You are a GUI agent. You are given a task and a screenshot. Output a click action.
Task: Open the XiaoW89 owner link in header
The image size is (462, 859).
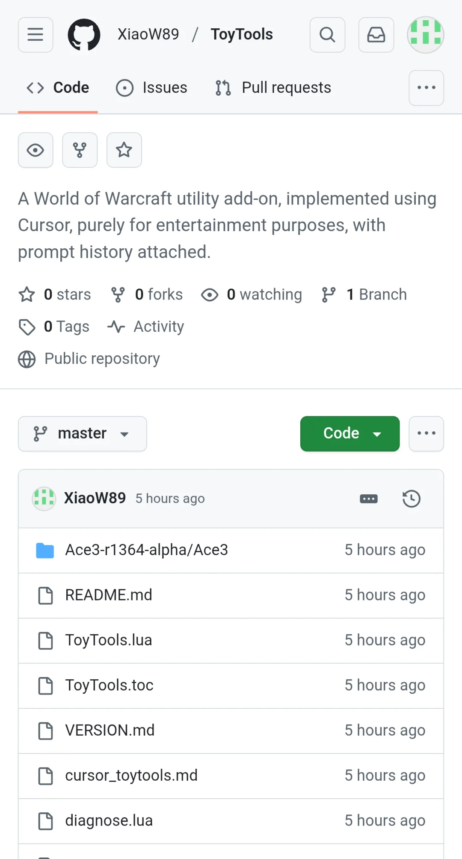coord(148,35)
